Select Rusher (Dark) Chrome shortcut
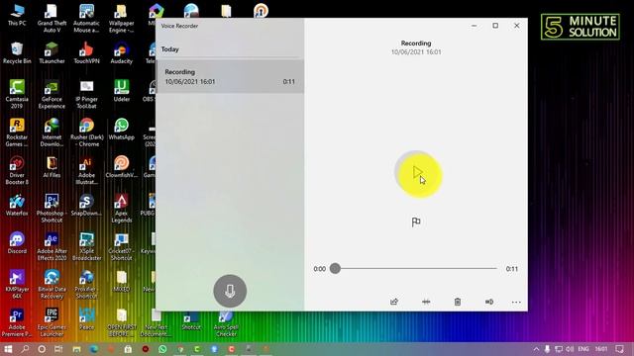The image size is (634, 356). pos(86,133)
